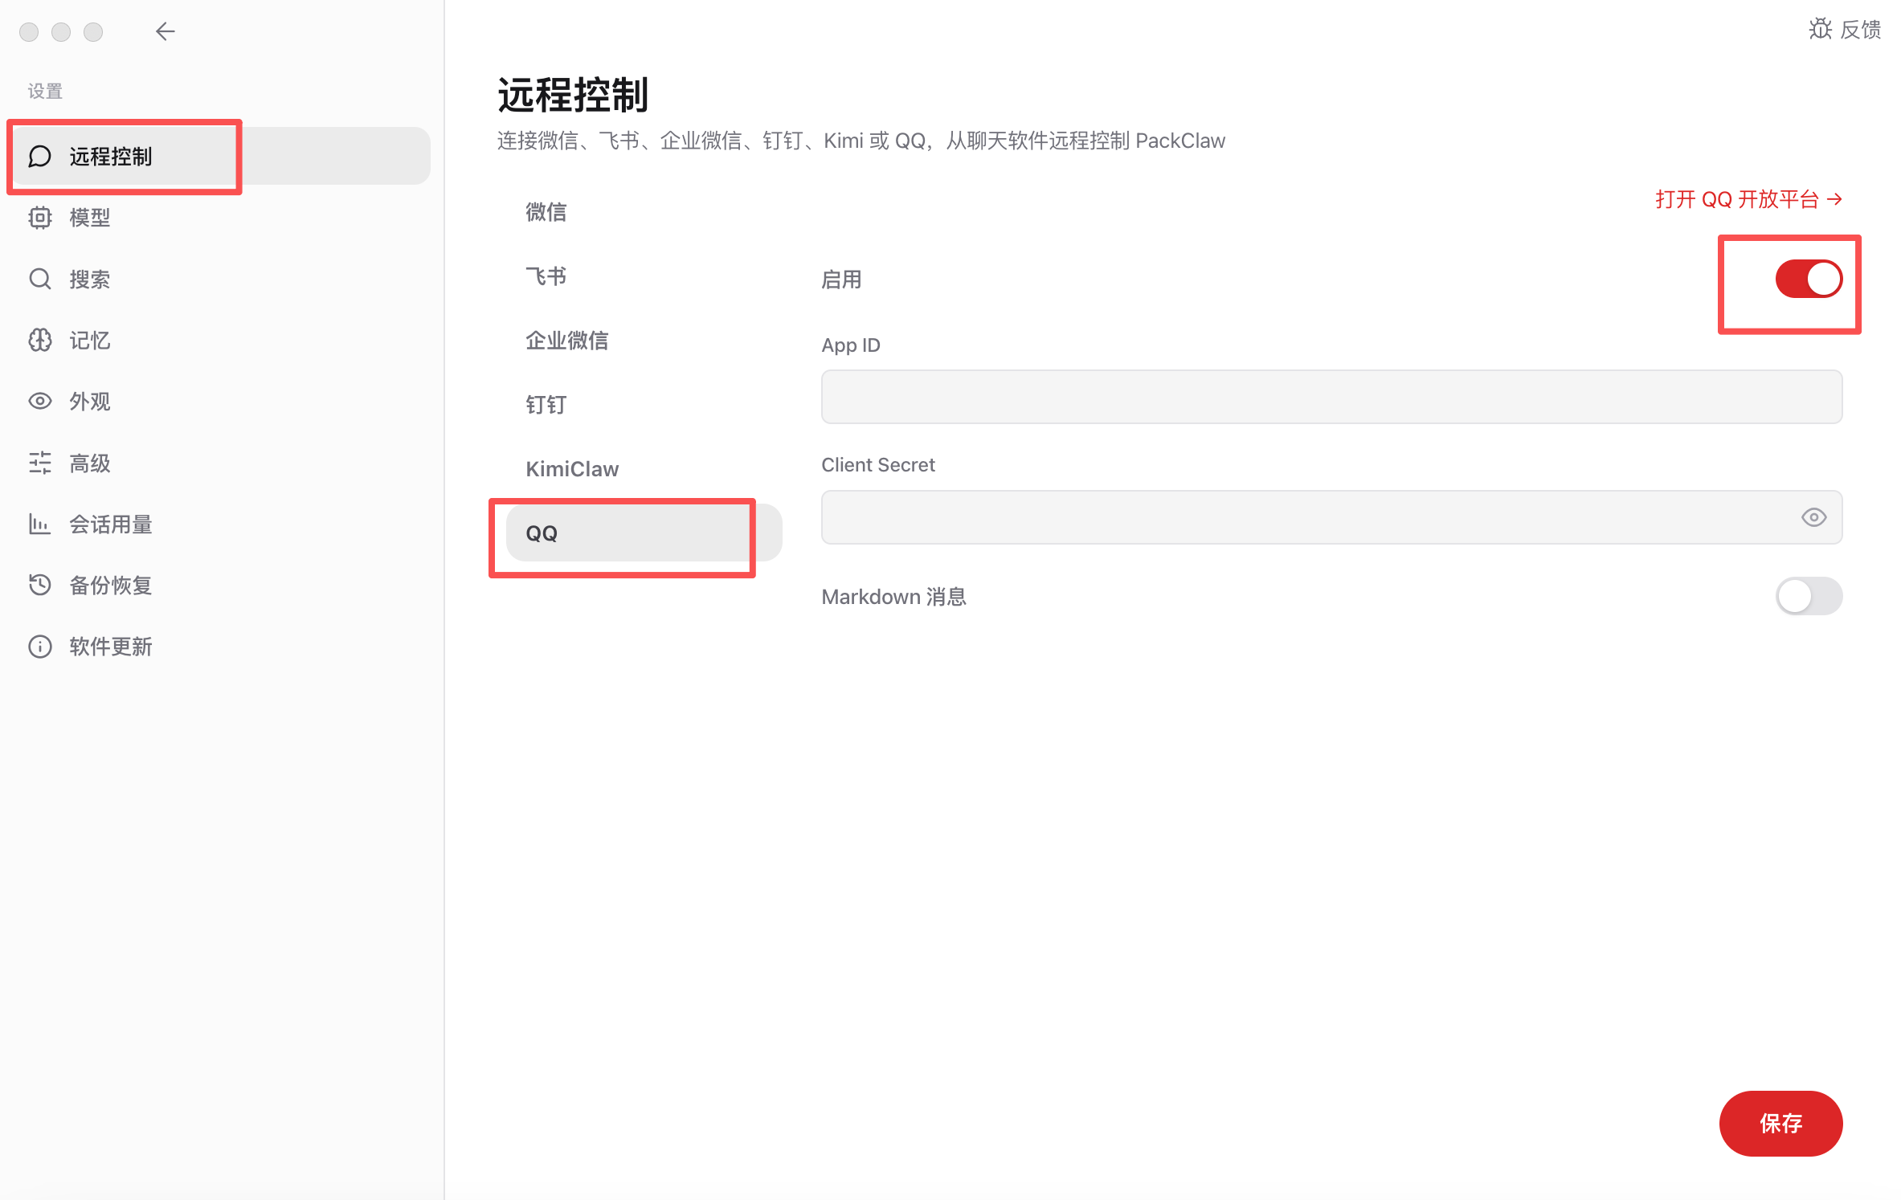
Task: Switch to the 飞书 channel tab
Action: [644, 276]
